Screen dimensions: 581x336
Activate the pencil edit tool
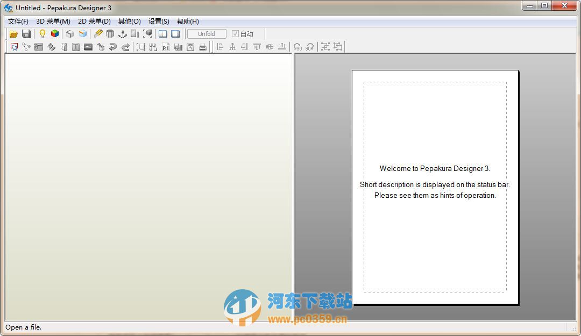tap(98, 33)
